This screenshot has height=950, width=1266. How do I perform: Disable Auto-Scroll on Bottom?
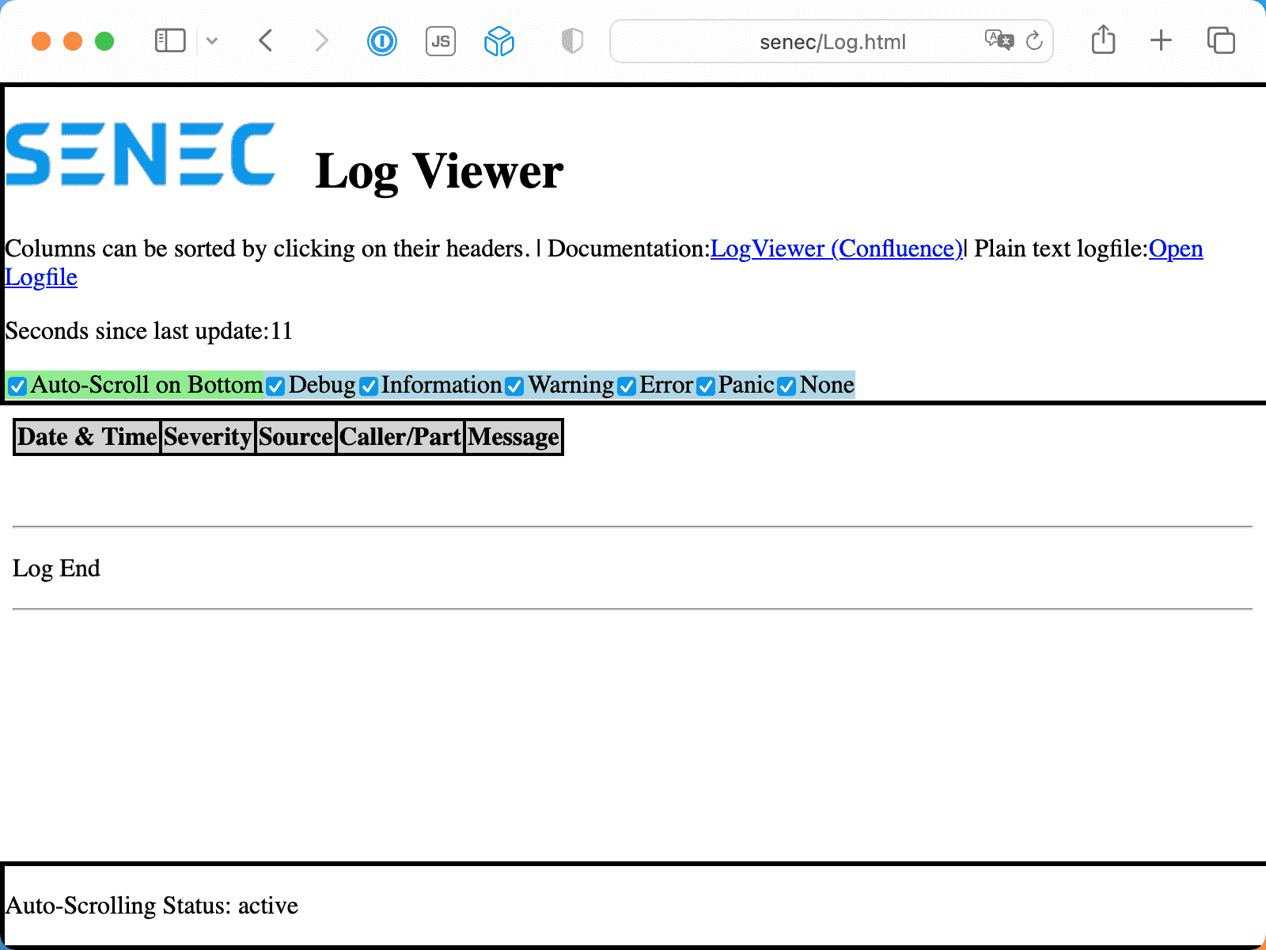click(x=17, y=386)
